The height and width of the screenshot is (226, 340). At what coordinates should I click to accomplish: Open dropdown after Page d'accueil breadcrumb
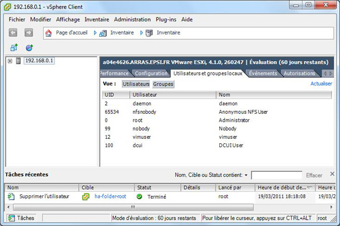click(x=95, y=33)
